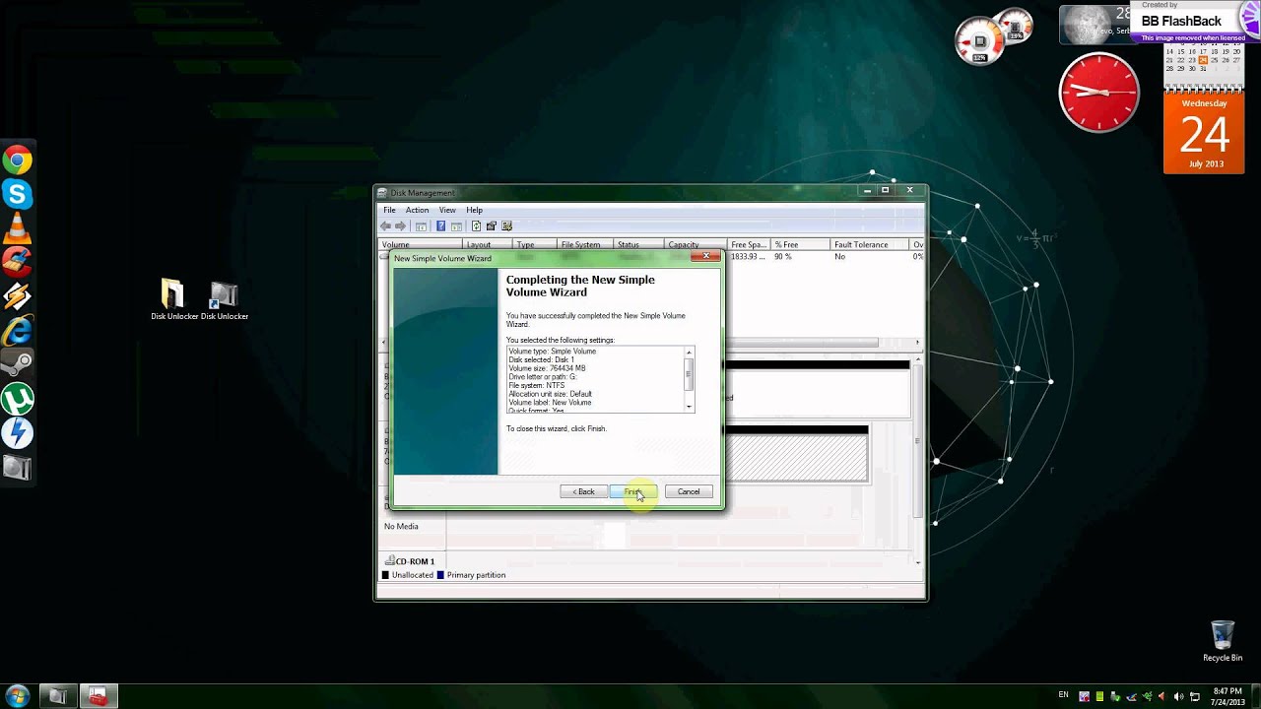Click the moon weather gadget
The height and width of the screenshot is (709, 1261).
(1095, 25)
